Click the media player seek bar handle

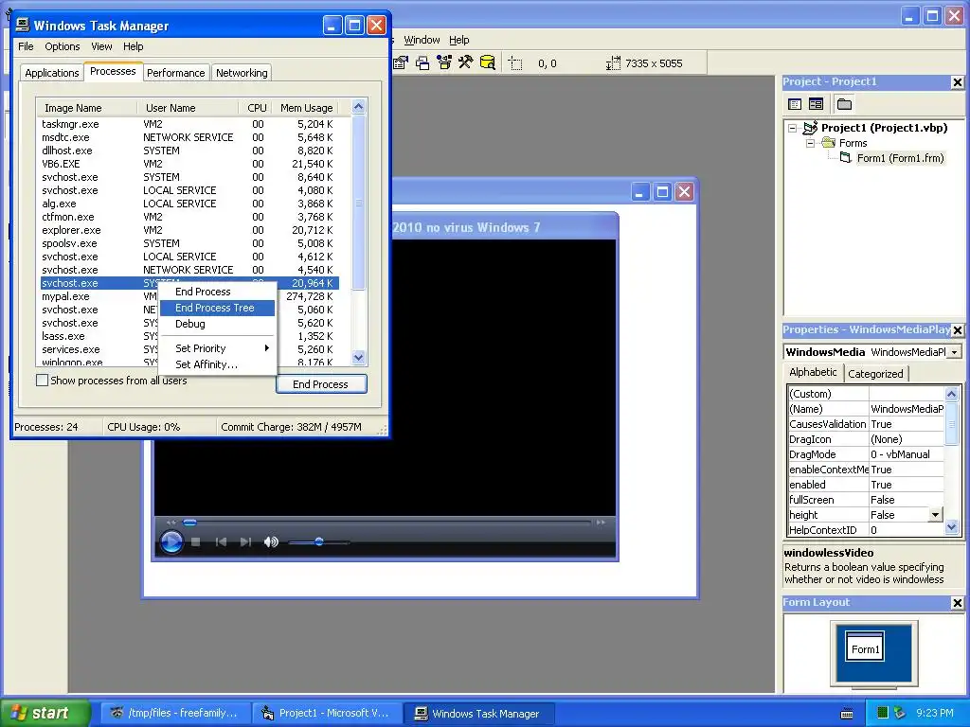click(189, 523)
